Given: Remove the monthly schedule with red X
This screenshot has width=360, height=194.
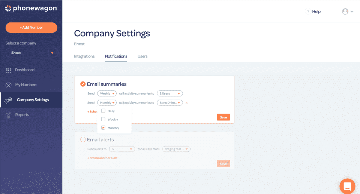Looking at the screenshot, I should click(x=186, y=103).
